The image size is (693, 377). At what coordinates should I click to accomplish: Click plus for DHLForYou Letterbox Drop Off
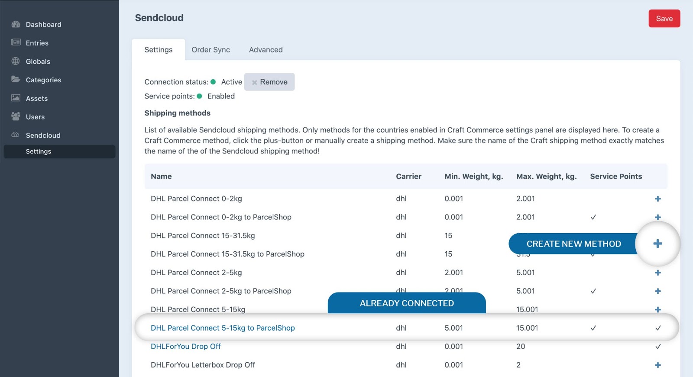657,365
